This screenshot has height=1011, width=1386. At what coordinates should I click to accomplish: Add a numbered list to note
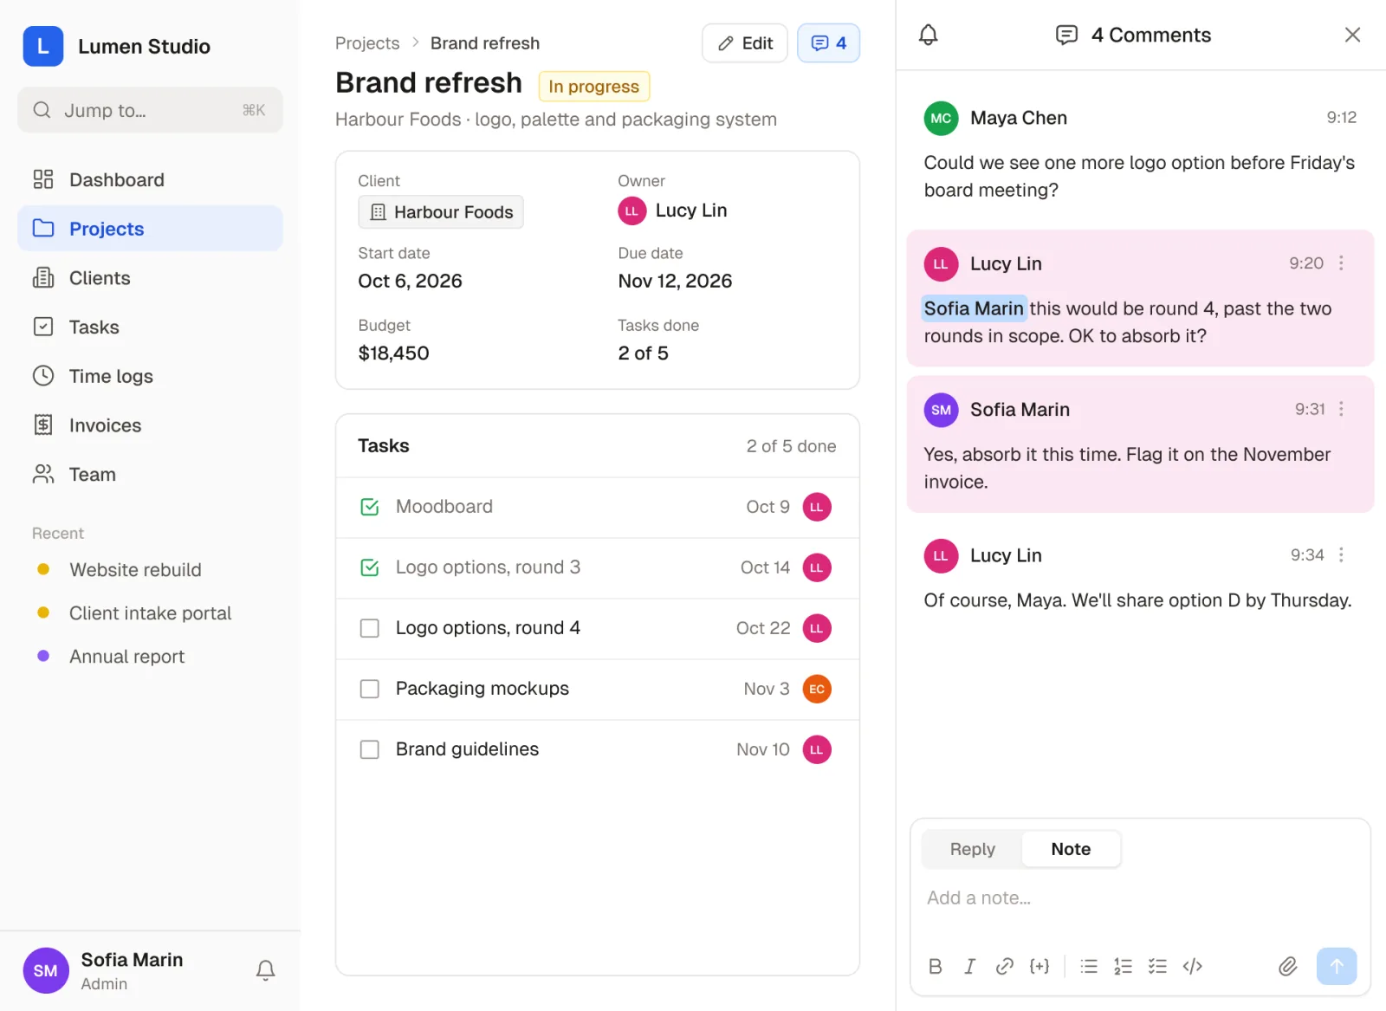(1123, 966)
